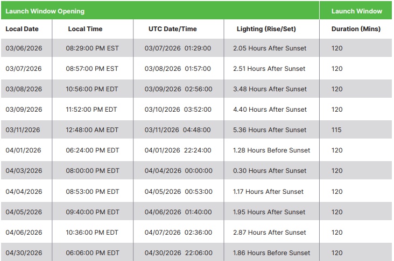Click the Local Time column header

point(85,29)
